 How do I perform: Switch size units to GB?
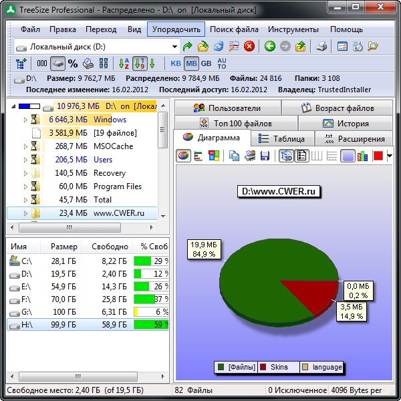pyautogui.click(x=206, y=63)
